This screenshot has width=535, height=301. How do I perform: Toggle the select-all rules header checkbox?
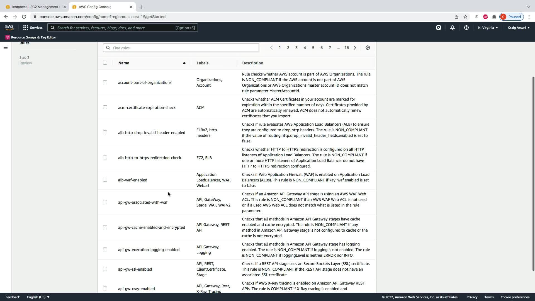[105, 63]
